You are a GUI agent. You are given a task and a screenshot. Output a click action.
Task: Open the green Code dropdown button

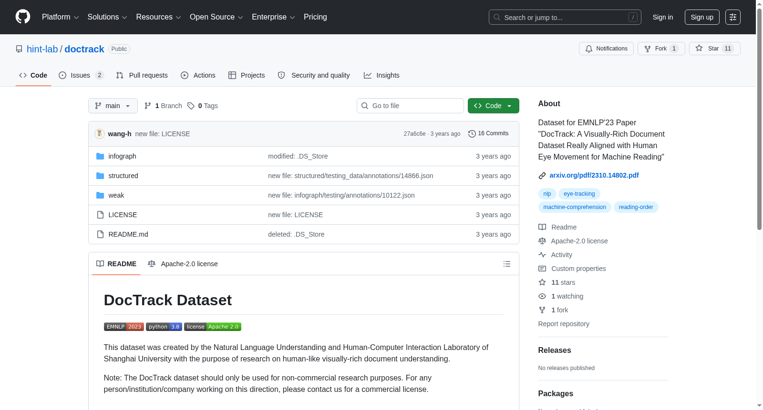point(494,106)
